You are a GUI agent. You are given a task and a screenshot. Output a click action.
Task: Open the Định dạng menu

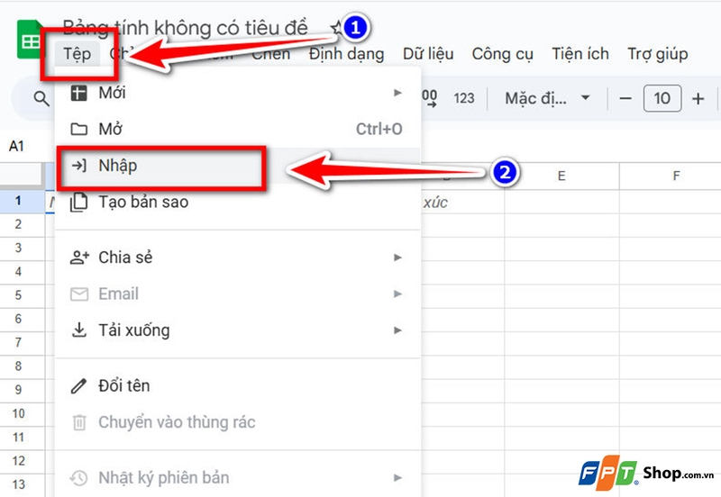(347, 54)
